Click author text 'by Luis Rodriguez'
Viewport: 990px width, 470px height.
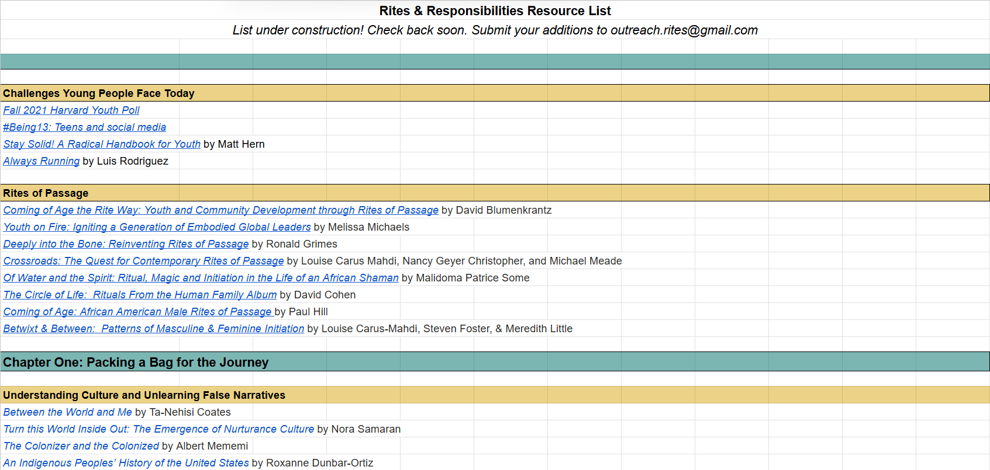pyautogui.click(x=126, y=161)
